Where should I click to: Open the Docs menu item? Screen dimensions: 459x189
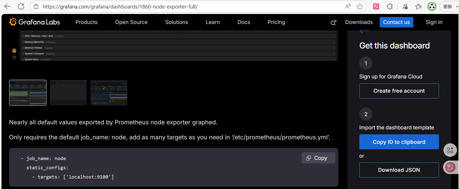coord(244,22)
